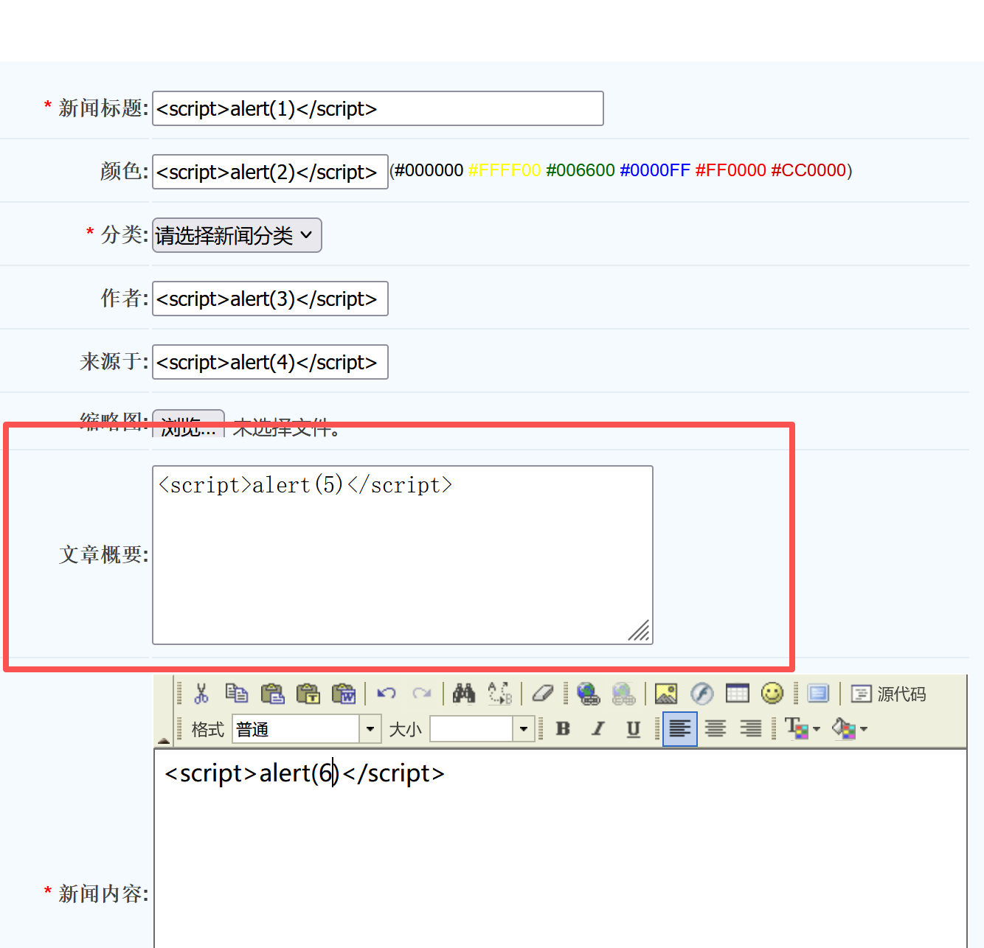Grab the summary textarea resize handle
Viewport: 984px width, 948px height.
639,630
